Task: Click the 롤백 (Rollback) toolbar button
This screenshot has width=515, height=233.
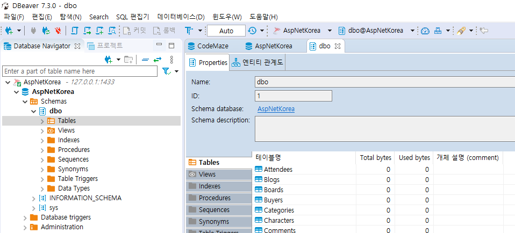Action: [x=164, y=31]
